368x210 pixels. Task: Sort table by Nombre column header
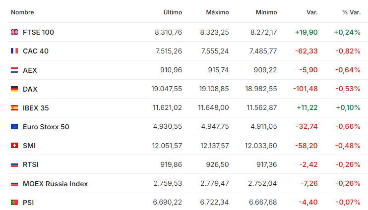pos(22,12)
